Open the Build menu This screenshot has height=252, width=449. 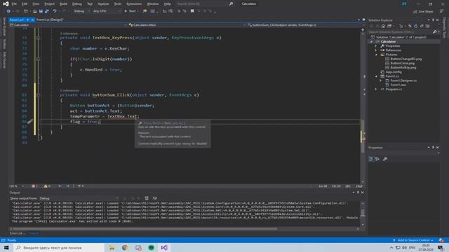(x=63, y=3)
